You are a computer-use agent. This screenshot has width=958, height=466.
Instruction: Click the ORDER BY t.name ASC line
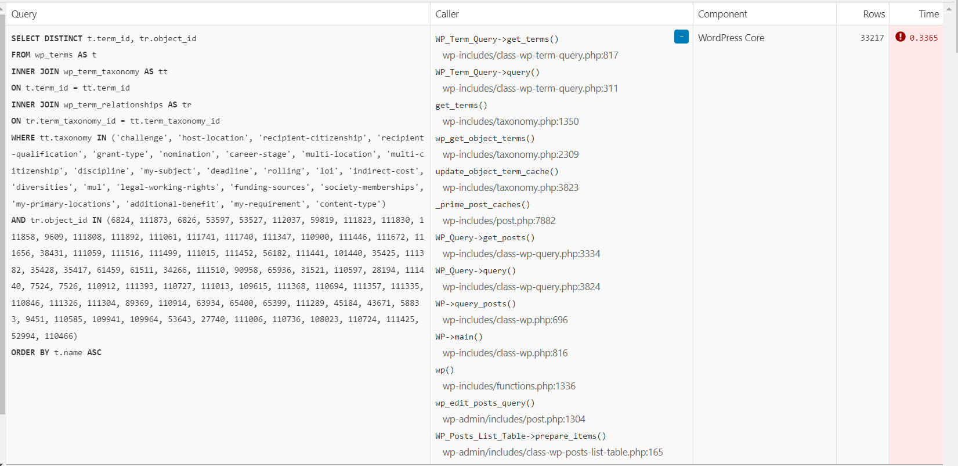(x=56, y=352)
